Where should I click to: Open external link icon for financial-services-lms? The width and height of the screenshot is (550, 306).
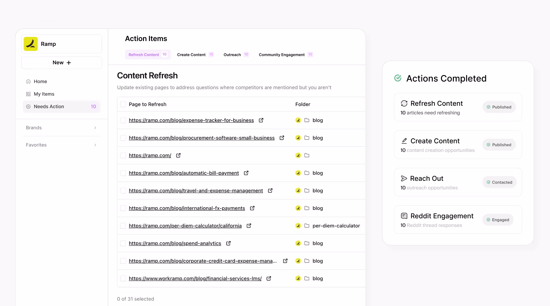coord(269,278)
